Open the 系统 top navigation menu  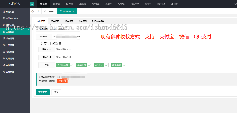click(x=43, y=4)
